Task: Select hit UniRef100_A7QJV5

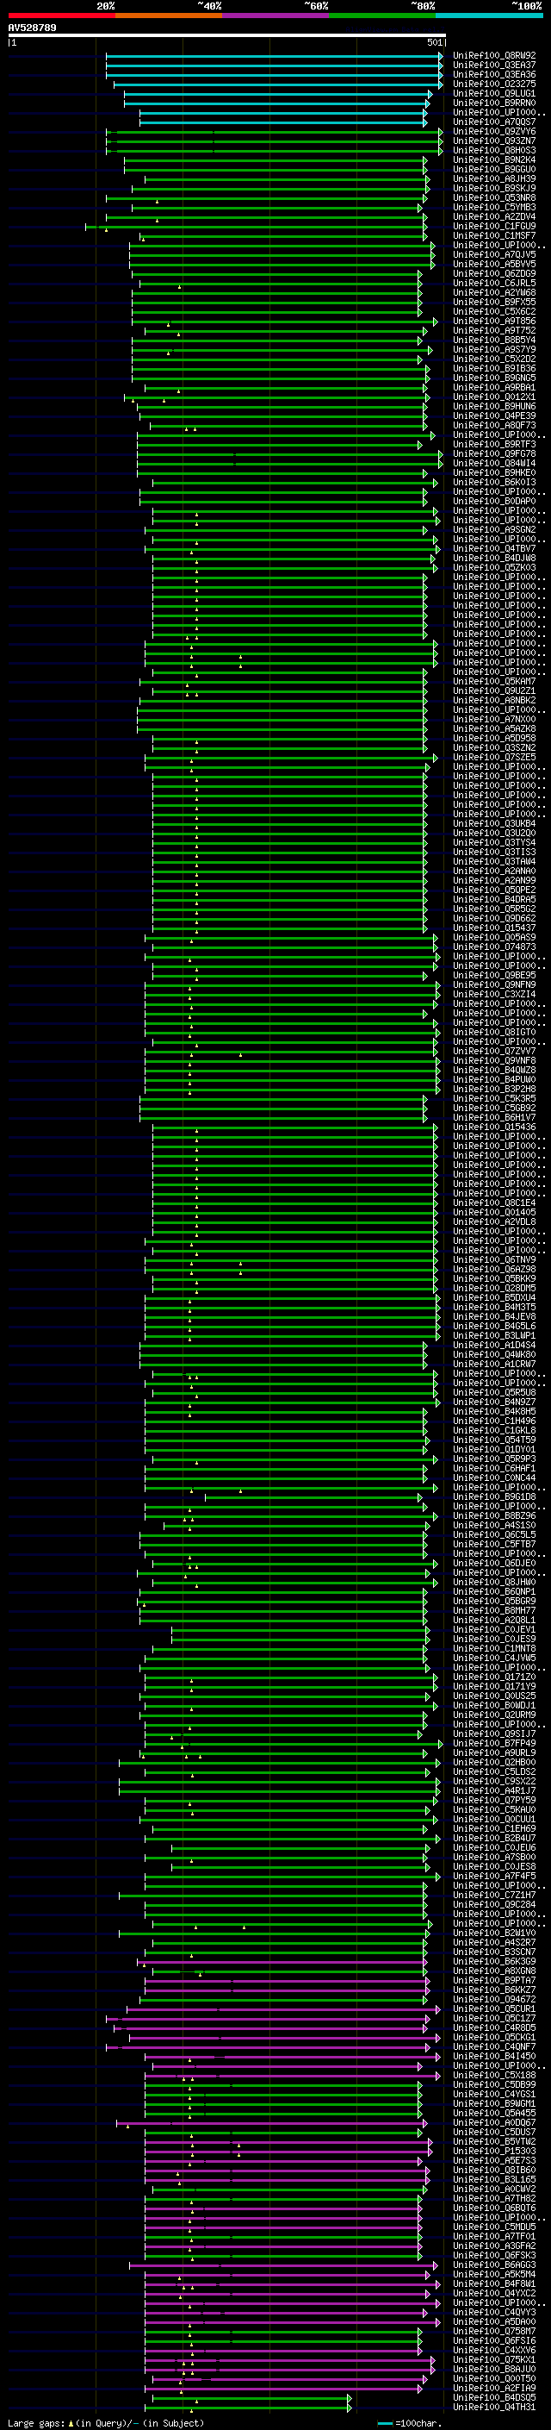Action: tap(494, 254)
